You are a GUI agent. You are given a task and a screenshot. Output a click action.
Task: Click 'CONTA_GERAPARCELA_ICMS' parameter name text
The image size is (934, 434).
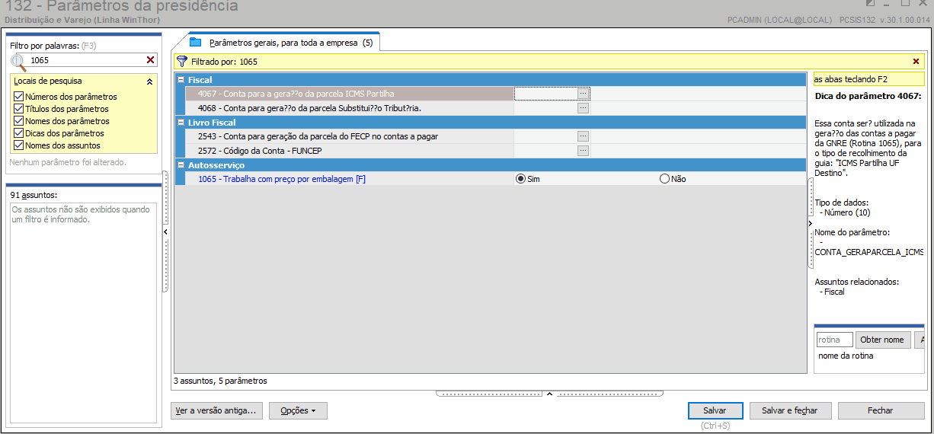(868, 252)
